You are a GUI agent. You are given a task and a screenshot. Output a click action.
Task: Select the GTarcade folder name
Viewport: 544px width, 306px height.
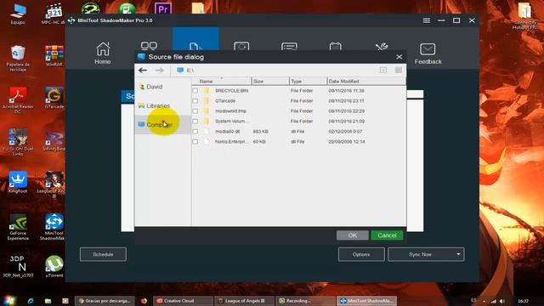(225, 101)
